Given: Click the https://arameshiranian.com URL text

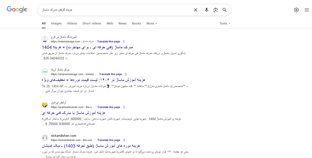Looking at the screenshot, I should (67, 107).
